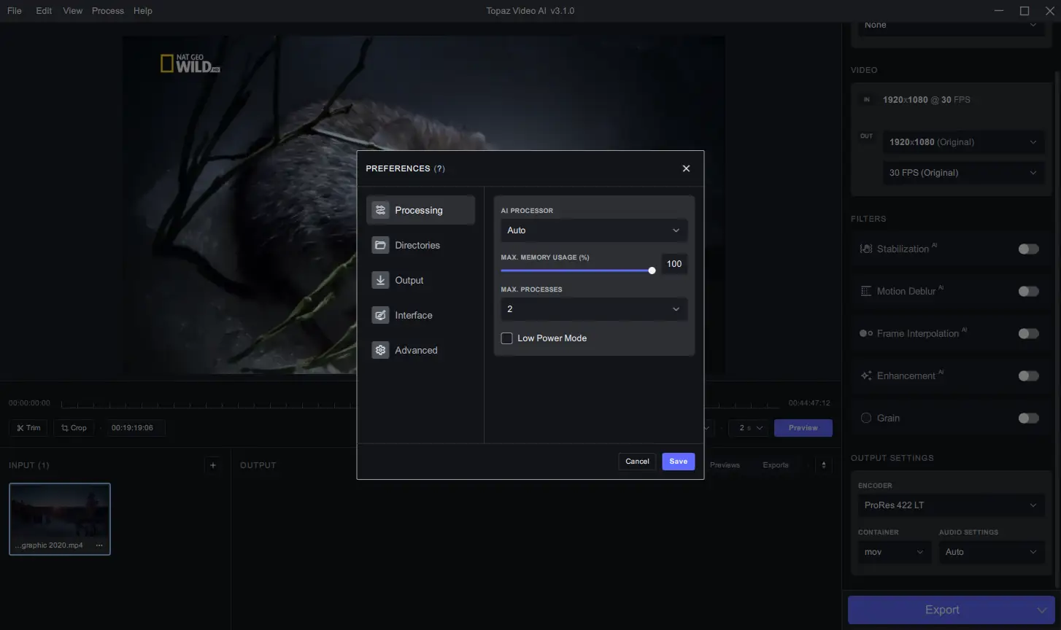This screenshot has width=1061, height=630.
Task: Open the Audio Settings dropdown
Action: point(992,552)
